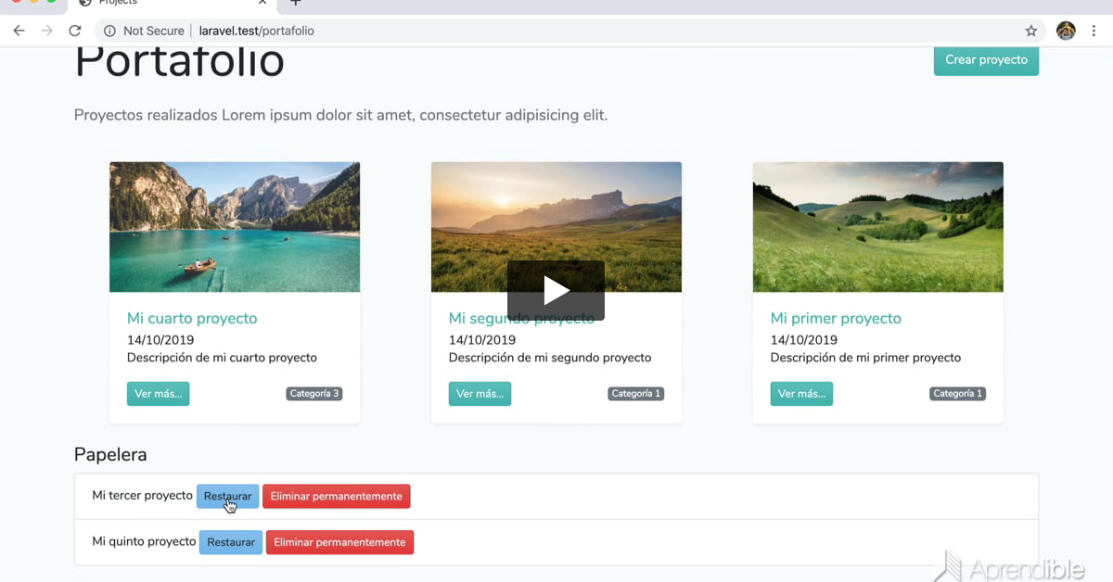This screenshot has width=1113, height=582.
Task: Play the video with center play button
Action: [556, 290]
